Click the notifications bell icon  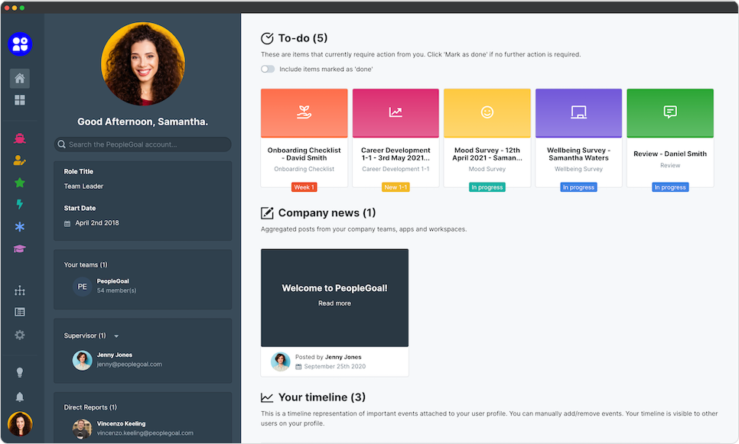click(20, 397)
